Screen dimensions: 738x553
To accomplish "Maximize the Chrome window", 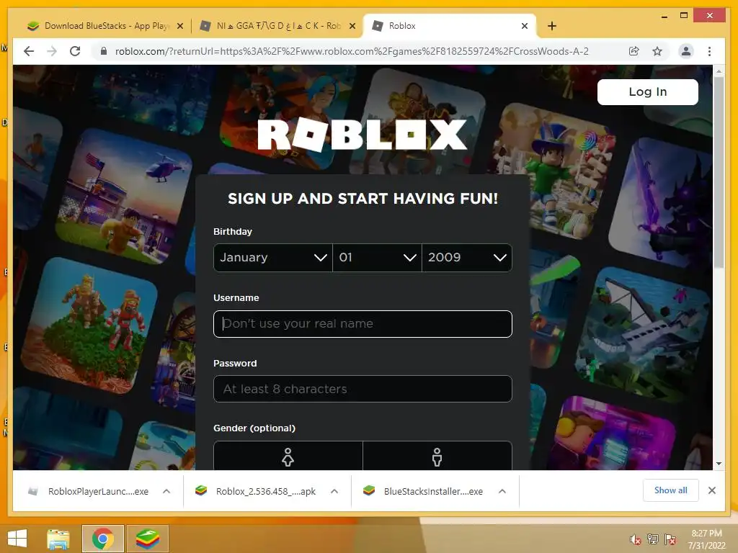I will coord(684,16).
